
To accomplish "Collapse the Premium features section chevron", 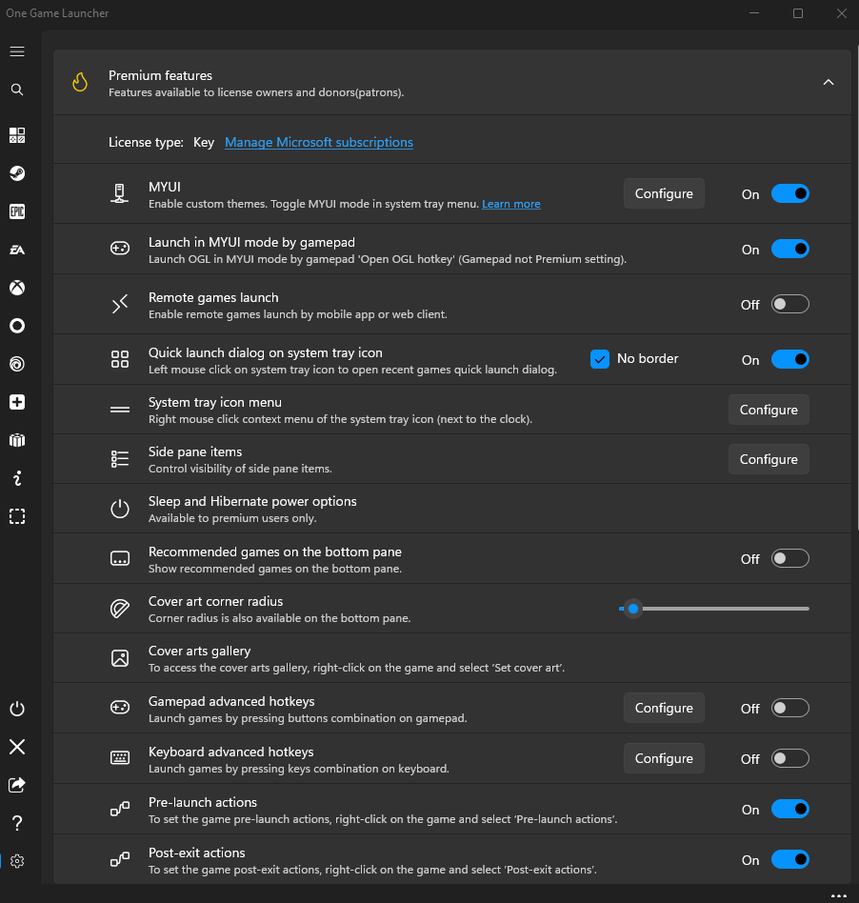I will pos(828,82).
